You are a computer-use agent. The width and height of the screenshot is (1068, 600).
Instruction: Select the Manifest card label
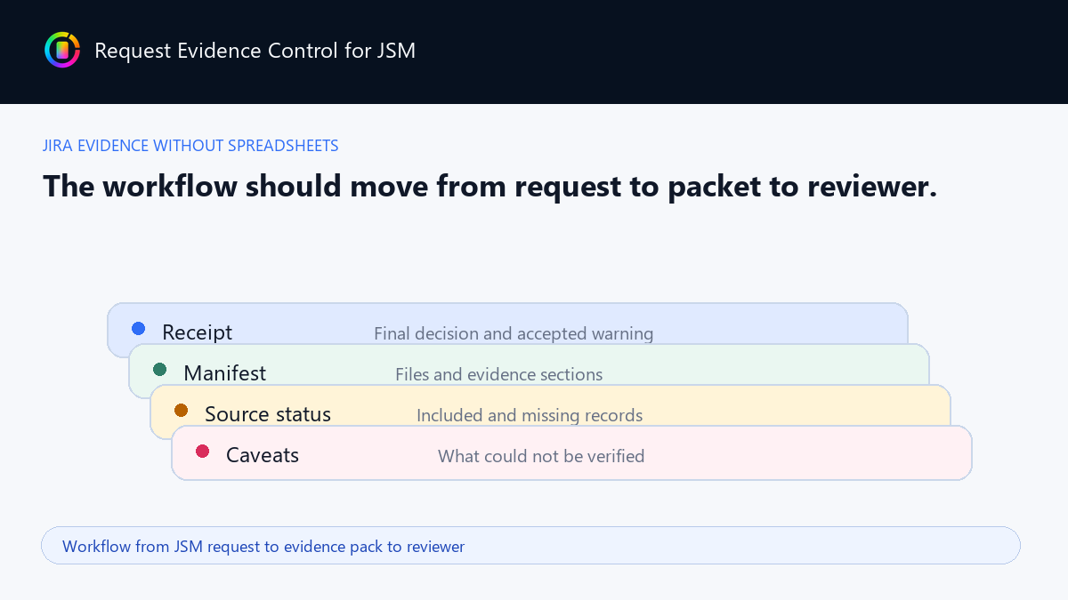pyautogui.click(x=224, y=373)
